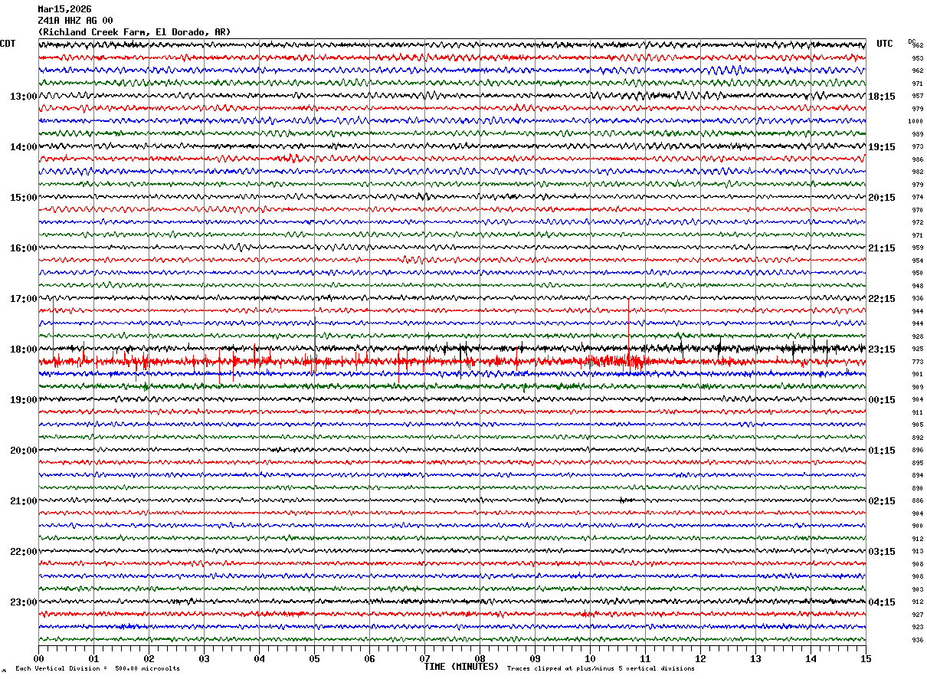Click the "Traces clipped at plus/minus 5 vertical divisions" note
The width and height of the screenshot is (927, 679).
point(601,669)
